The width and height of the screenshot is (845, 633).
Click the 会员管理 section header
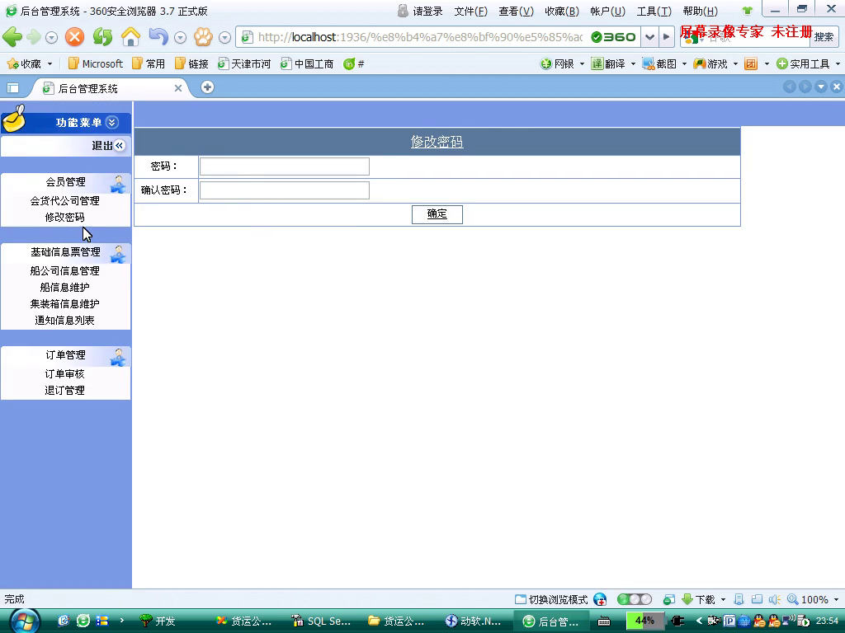(x=66, y=182)
